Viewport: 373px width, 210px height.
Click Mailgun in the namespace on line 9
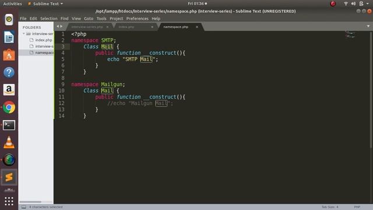pos(111,84)
